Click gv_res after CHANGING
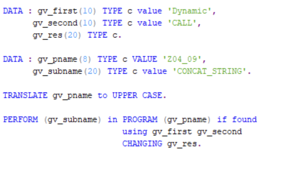286x169 pixels. (x=182, y=144)
